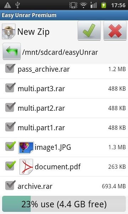Viewport: 128px width, 214px height.
Task: Uncheck the document.pdf checkbox
Action: click(10, 166)
